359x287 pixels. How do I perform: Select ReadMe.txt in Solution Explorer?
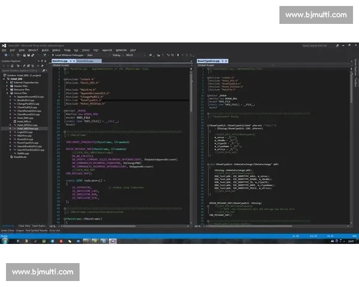20,157
